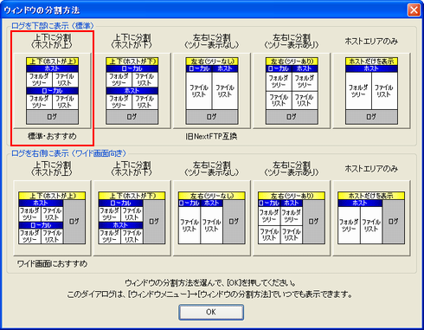Choose bottom-log 左右に分割 (ツリー表示なし) layout

tap(212, 91)
